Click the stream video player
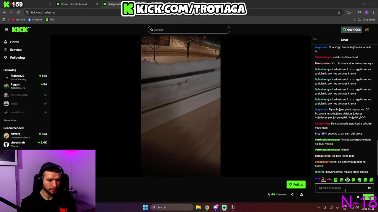Image resolution: width=378 pixels, height=212 pixels. tap(181, 106)
